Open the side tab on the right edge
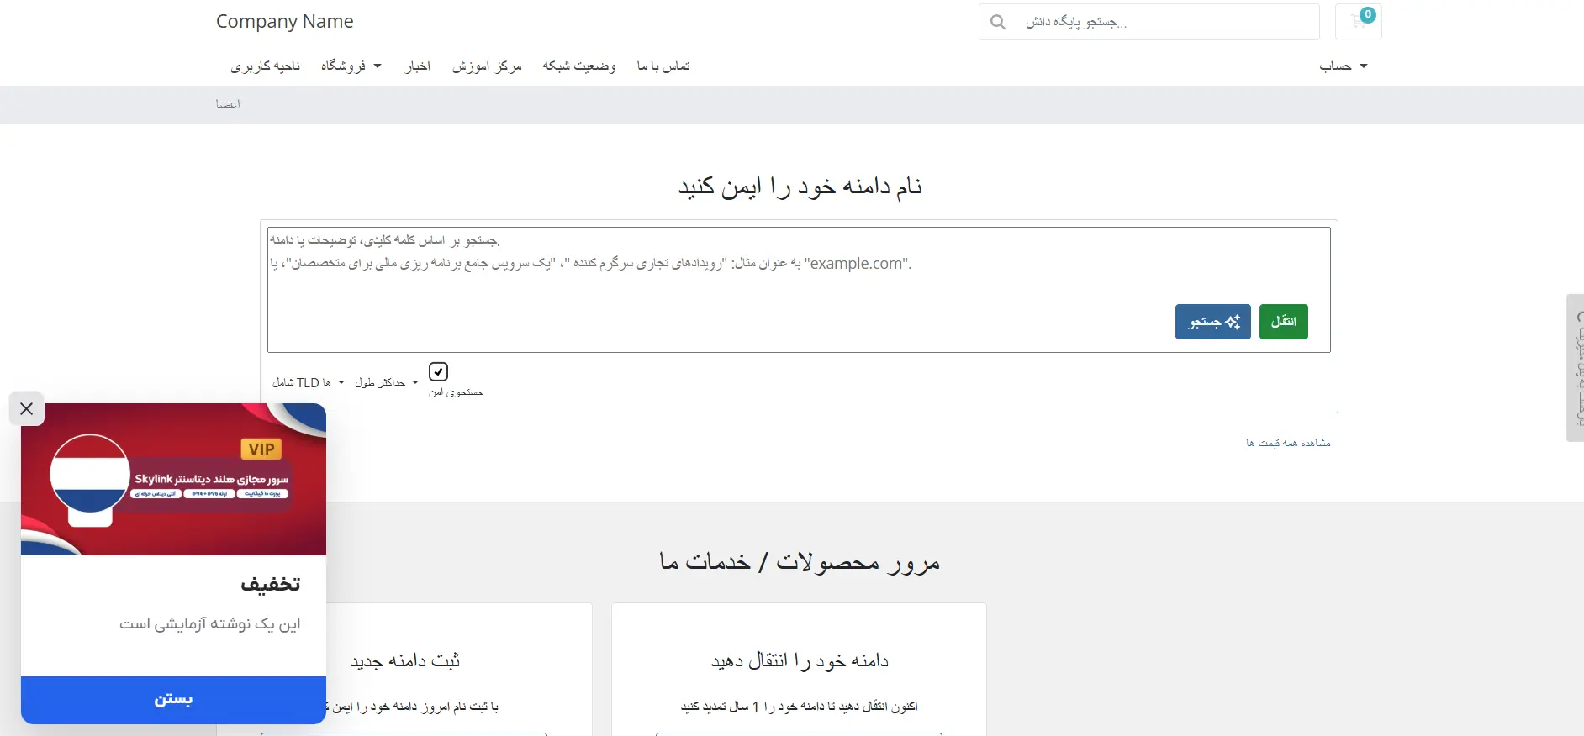Viewport: 1584px width, 736px height. [1576, 367]
